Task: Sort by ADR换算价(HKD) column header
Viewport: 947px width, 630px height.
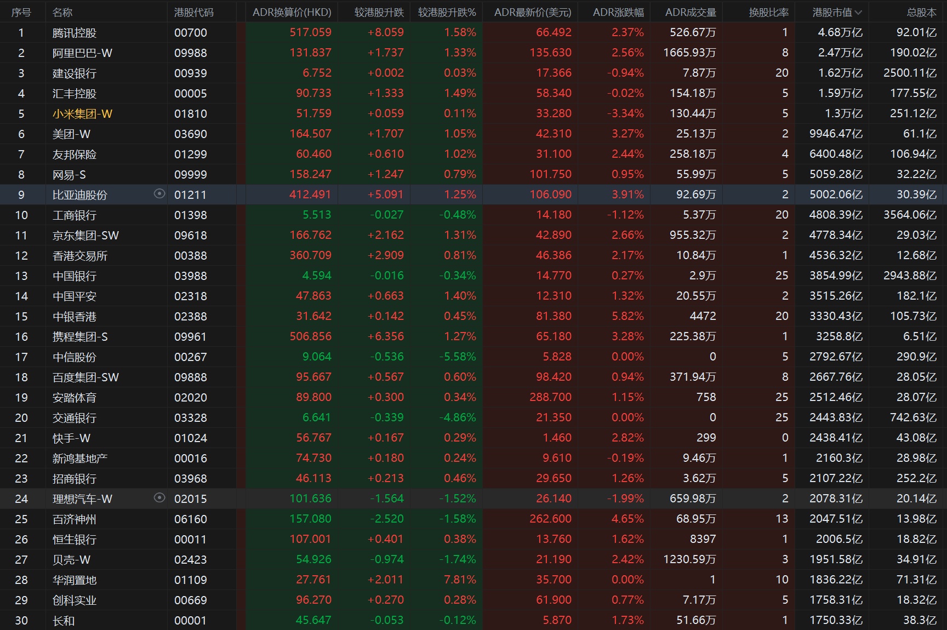Action: pyautogui.click(x=292, y=12)
